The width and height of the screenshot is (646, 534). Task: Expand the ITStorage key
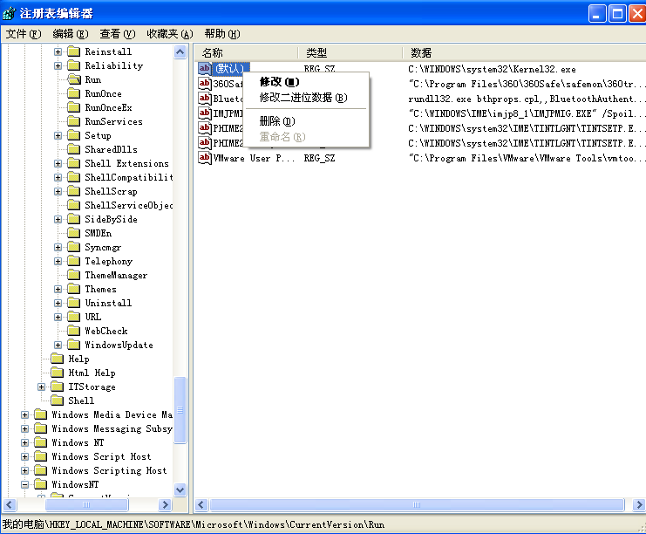(41, 387)
